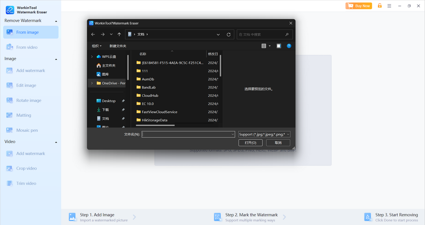Go forward in file dialog

point(102,35)
